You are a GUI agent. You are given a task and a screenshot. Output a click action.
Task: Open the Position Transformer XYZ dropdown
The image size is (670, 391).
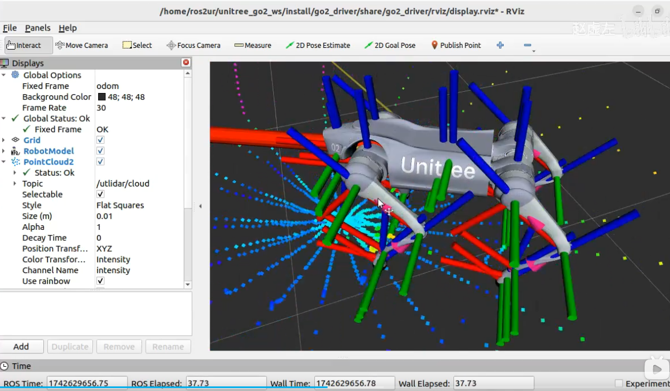pos(139,248)
